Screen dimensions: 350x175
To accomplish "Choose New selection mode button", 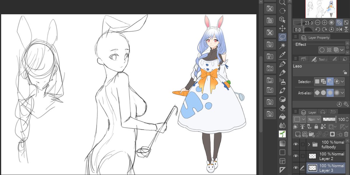I will [317, 82].
